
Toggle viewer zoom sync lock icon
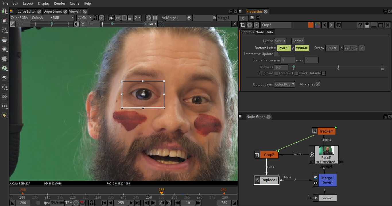(95, 18)
